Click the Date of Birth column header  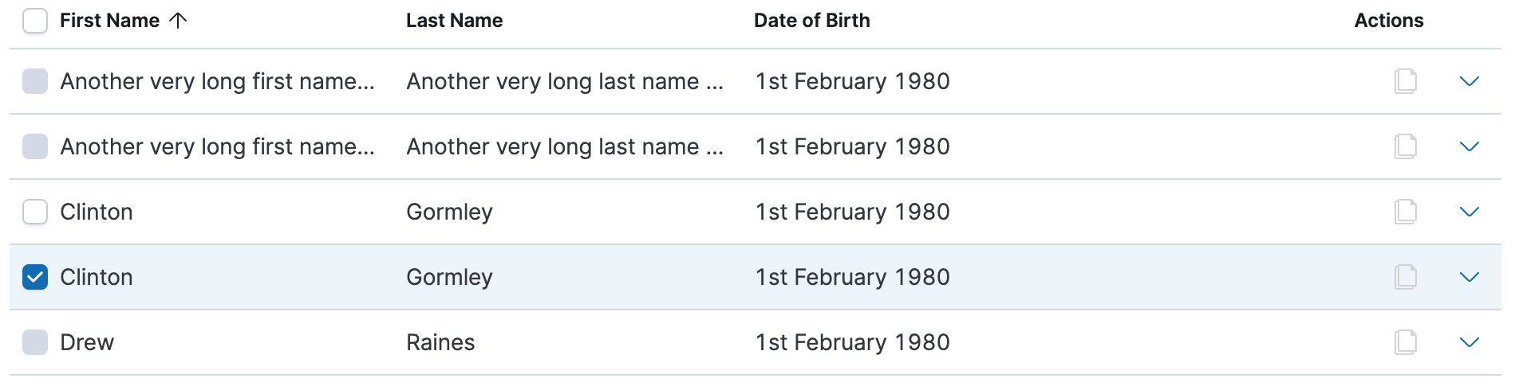tap(811, 21)
